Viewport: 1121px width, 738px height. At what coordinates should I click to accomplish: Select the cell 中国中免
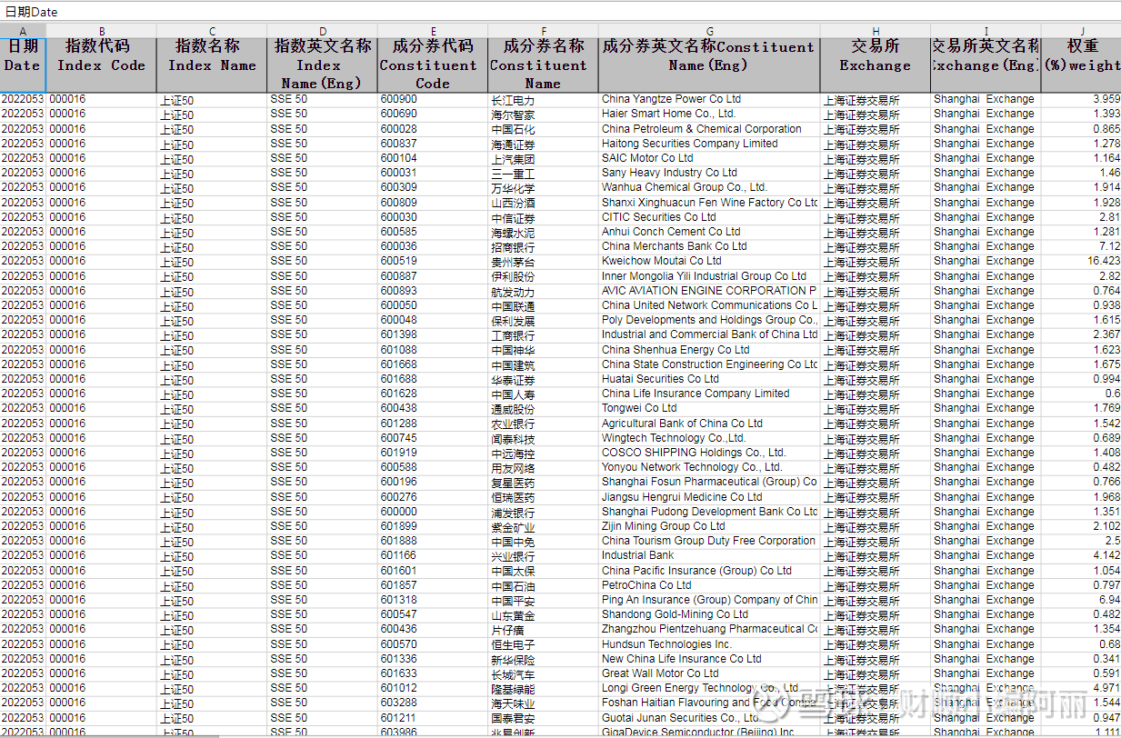[x=543, y=541]
